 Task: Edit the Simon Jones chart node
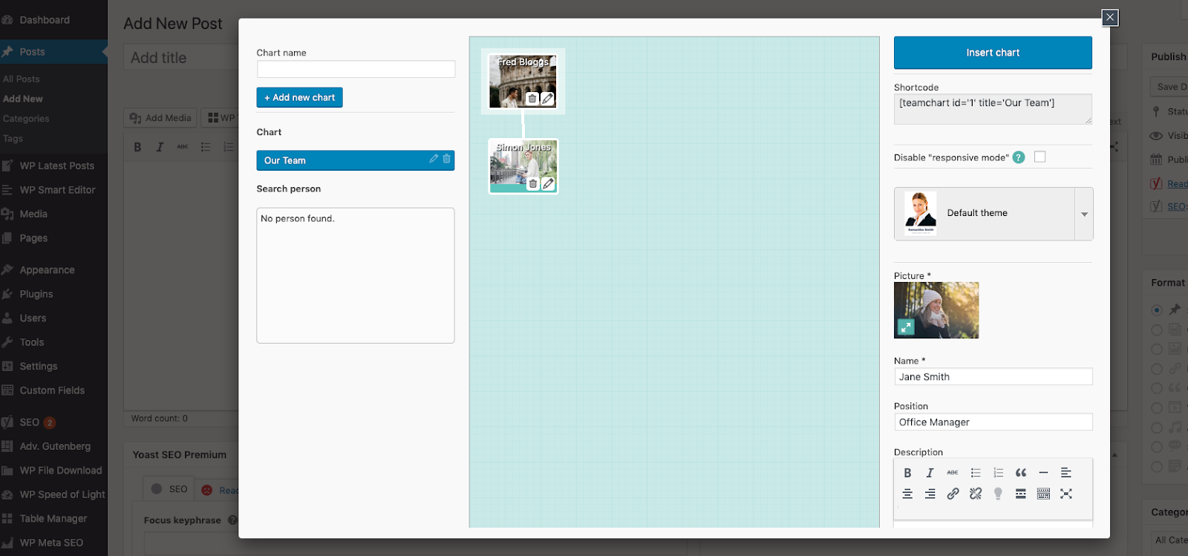(548, 184)
